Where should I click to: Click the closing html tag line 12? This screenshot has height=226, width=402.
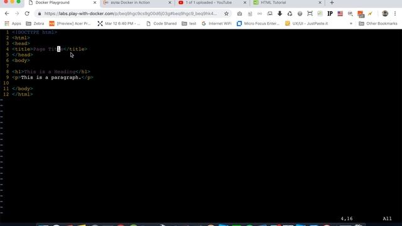(x=23, y=94)
